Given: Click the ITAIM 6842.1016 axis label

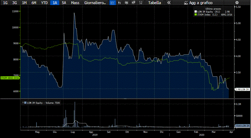Looking at the screenshot, I should [10, 78].
